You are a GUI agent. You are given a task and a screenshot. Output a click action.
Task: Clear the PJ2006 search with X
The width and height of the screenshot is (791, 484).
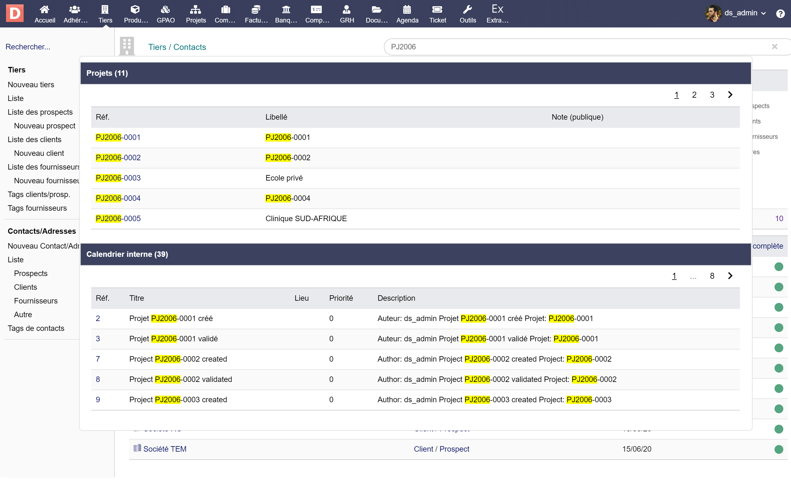tap(774, 47)
